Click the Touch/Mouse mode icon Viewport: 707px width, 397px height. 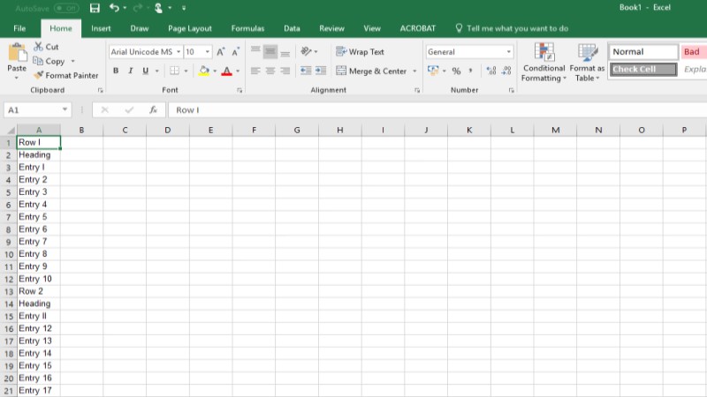(x=158, y=8)
